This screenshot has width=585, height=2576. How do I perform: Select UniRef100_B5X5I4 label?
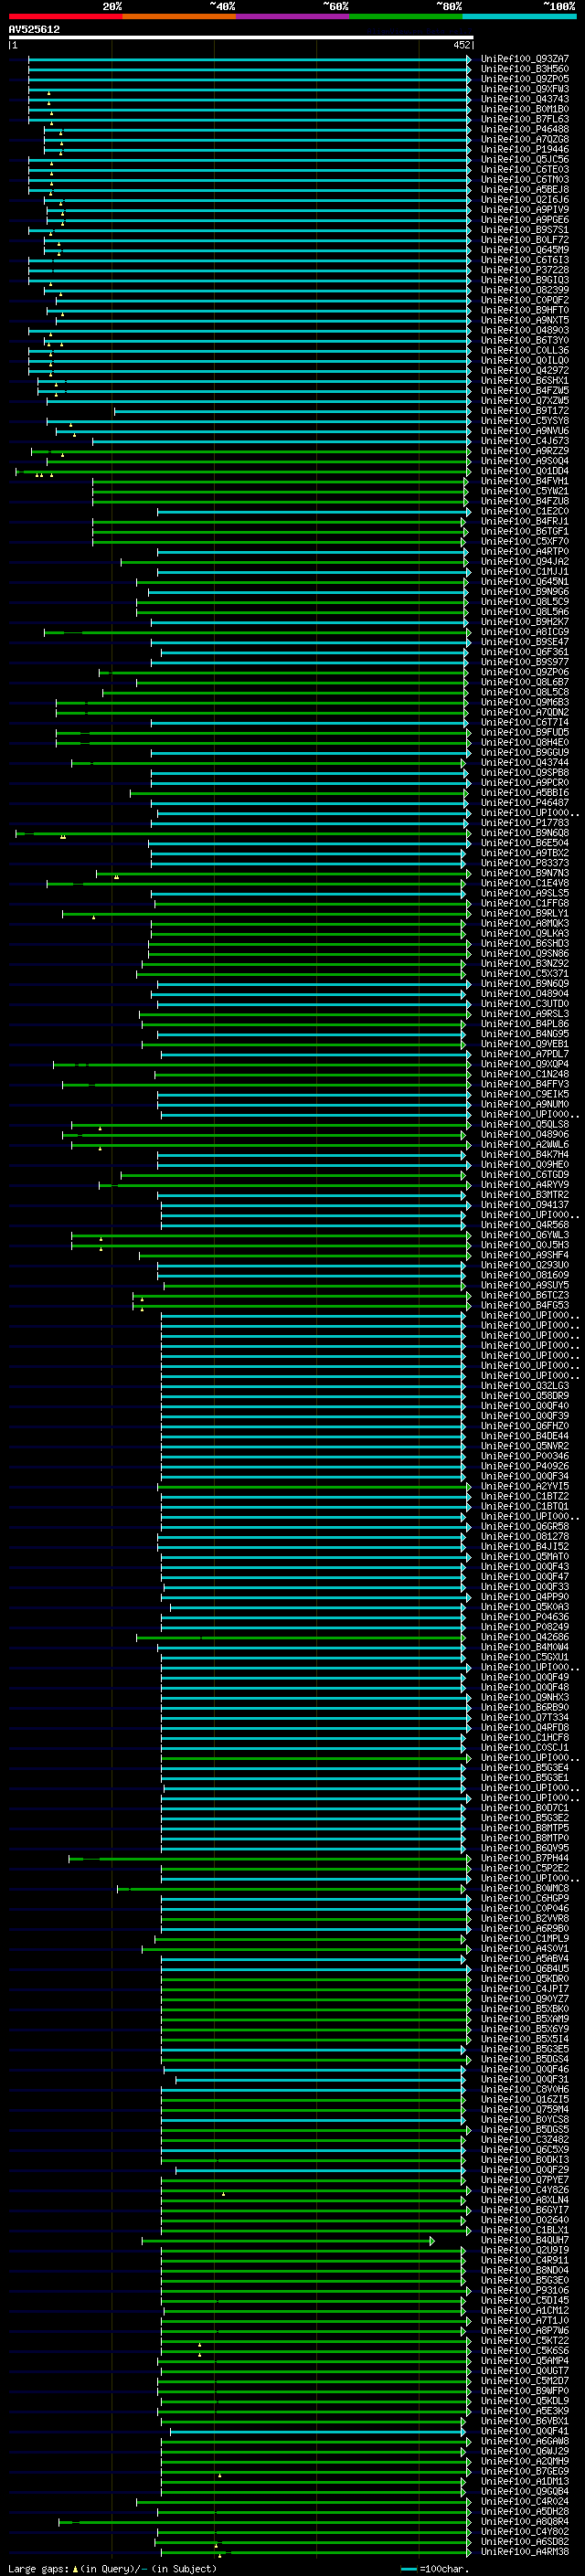tap(525, 2040)
